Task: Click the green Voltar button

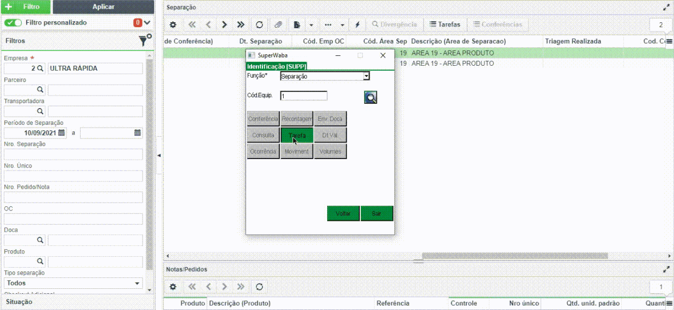Action: tap(343, 213)
